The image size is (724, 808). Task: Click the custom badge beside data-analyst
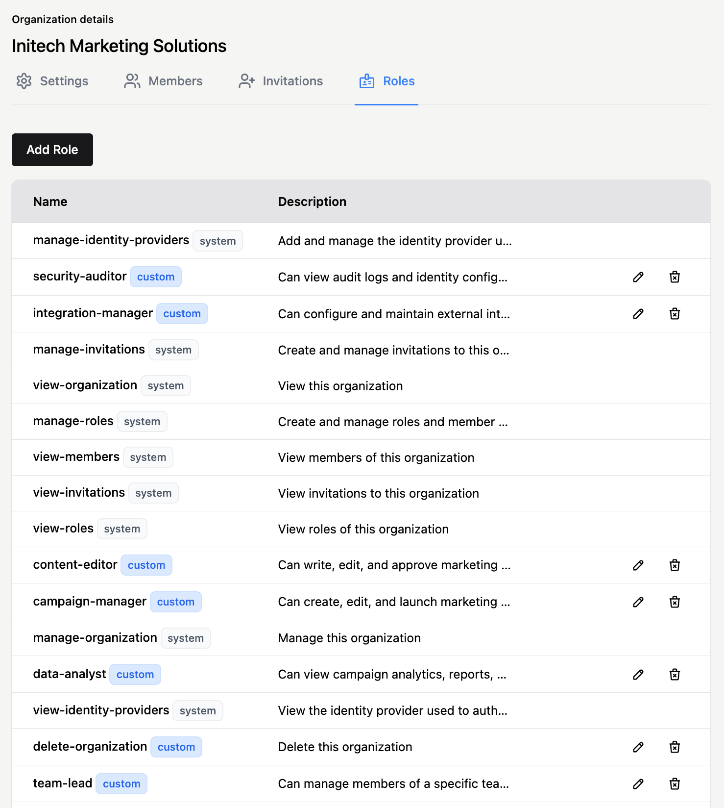coord(135,675)
